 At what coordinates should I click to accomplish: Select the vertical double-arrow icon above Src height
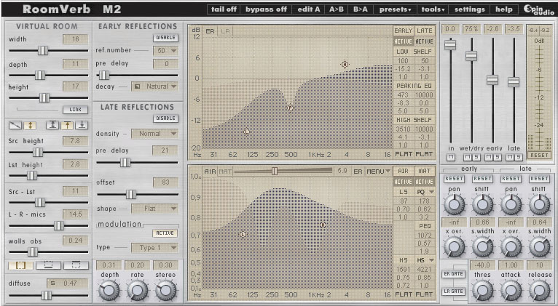pyautogui.click(x=30, y=125)
